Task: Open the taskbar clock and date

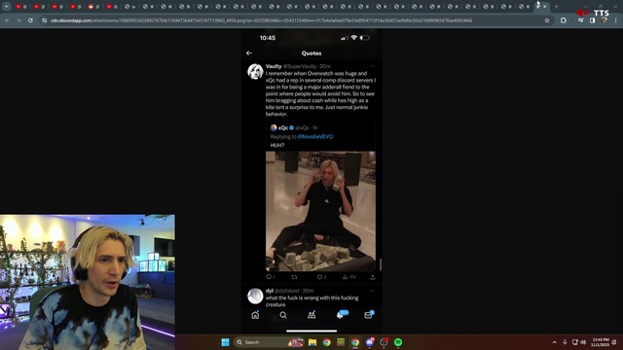Action: tap(601, 342)
